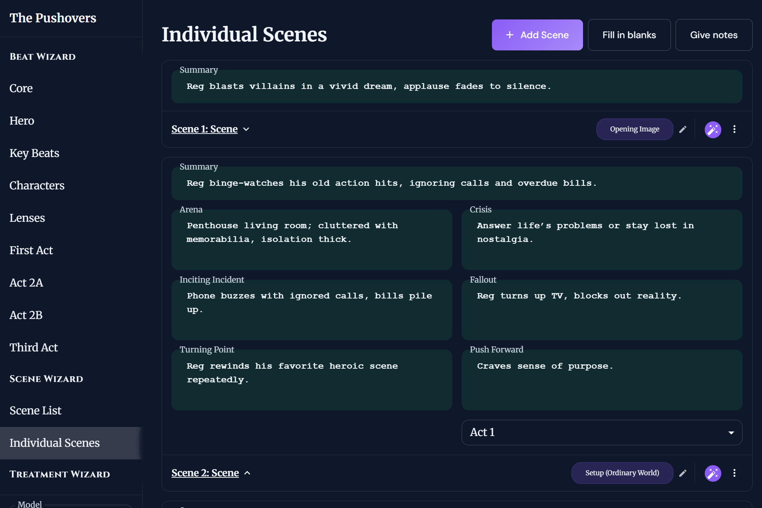Viewport: 762px width, 508px height.
Task: Open the three-dot overflow menu for Scene 2
Action: pyautogui.click(x=735, y=473)
